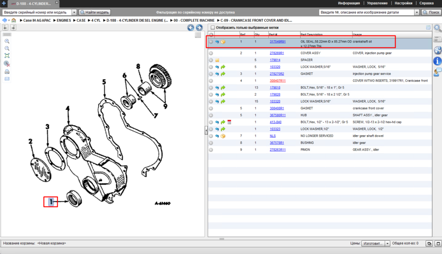The image size is (442, 254).
Task: Add PINION 278263R11 with plus icon
Action: click(x=211, y=150)
